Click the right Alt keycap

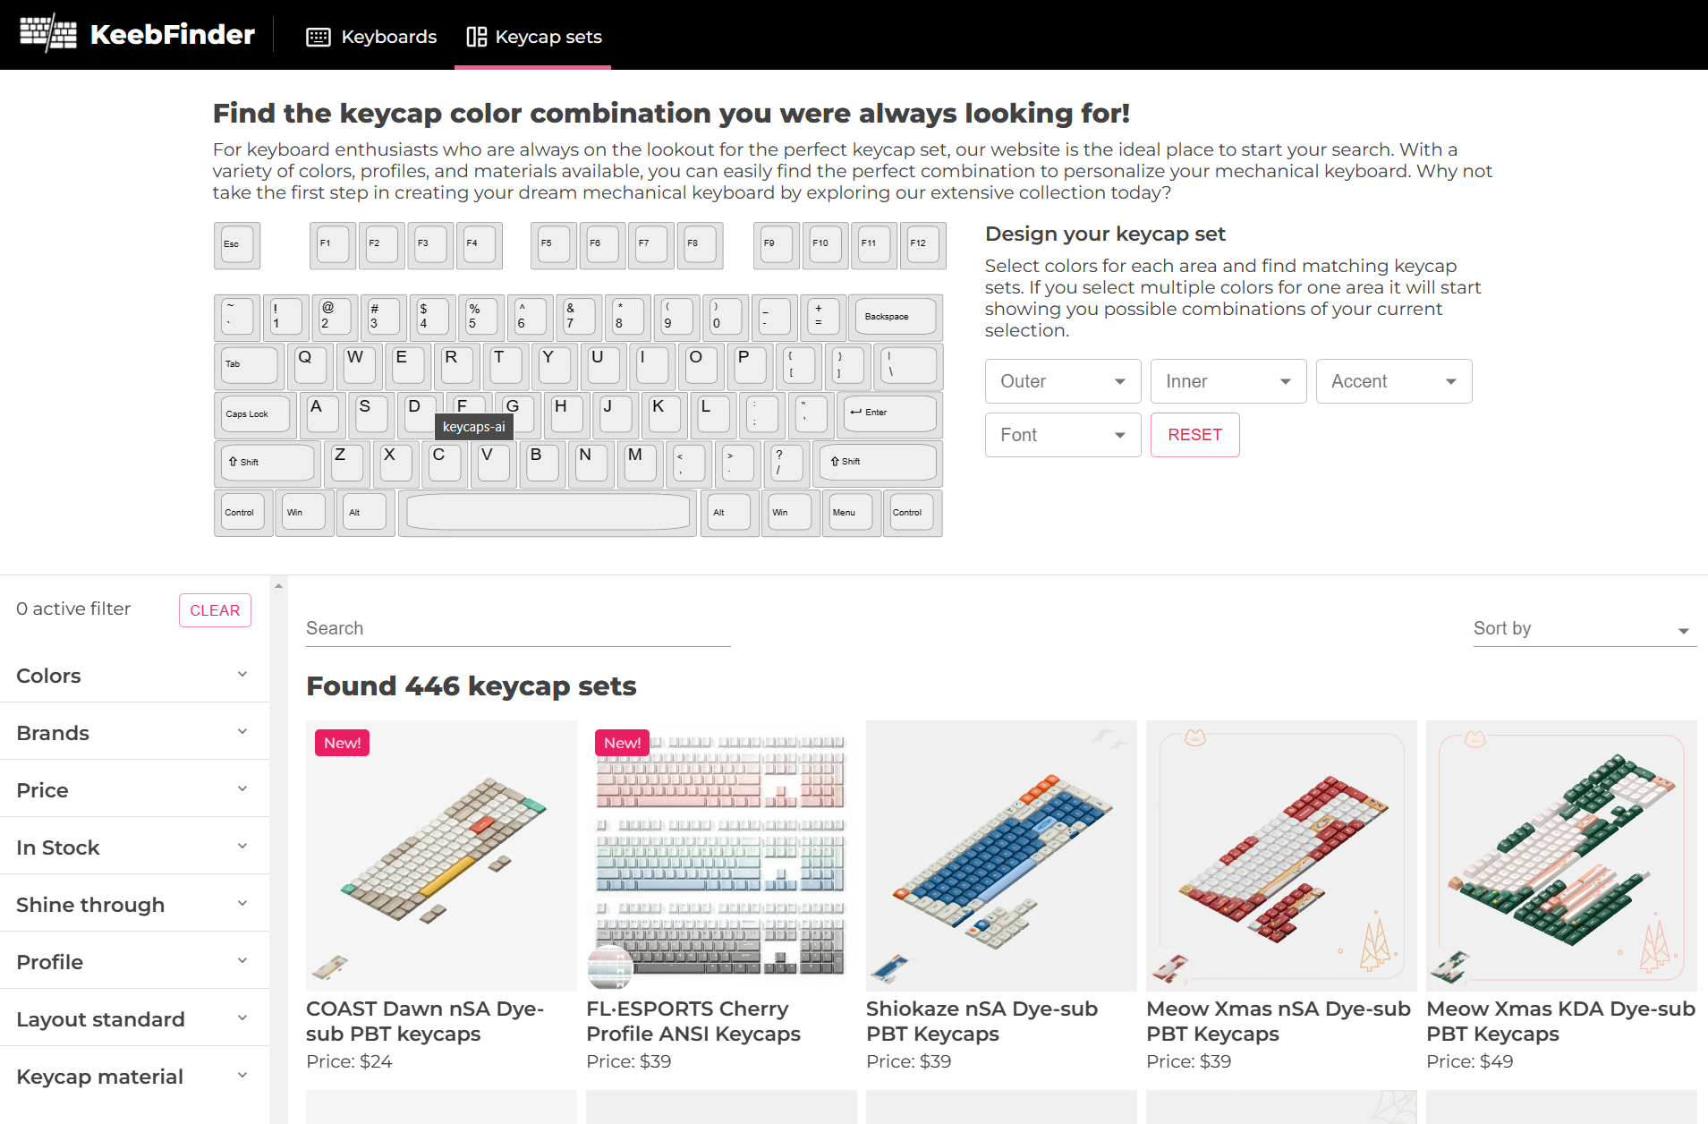pos(729,513)
